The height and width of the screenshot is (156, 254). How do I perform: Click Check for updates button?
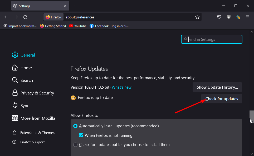222,99
